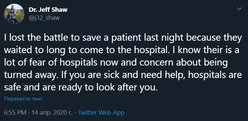Click the word 'hospitals' before 'now and concern'
Image resolution: width=248 pixels, height=121 pixels.
click(78, 63)
